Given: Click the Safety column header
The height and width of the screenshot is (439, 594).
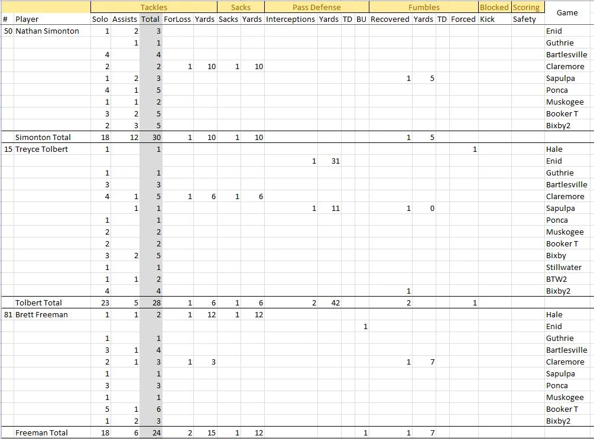Looking at the screenshot, I should pyautogui.click(x=528, y=19).
